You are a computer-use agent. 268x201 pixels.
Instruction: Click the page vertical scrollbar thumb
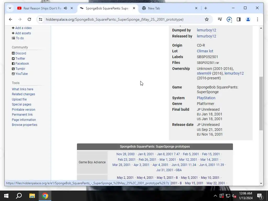261,104
